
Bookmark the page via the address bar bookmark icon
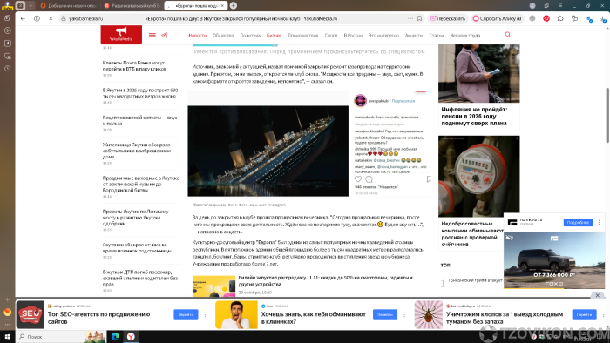click(419, 18)
